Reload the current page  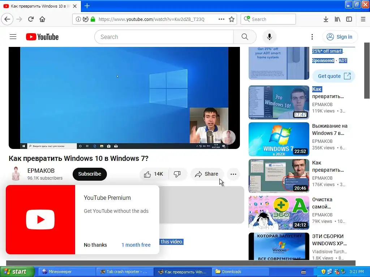click(31, 19)
